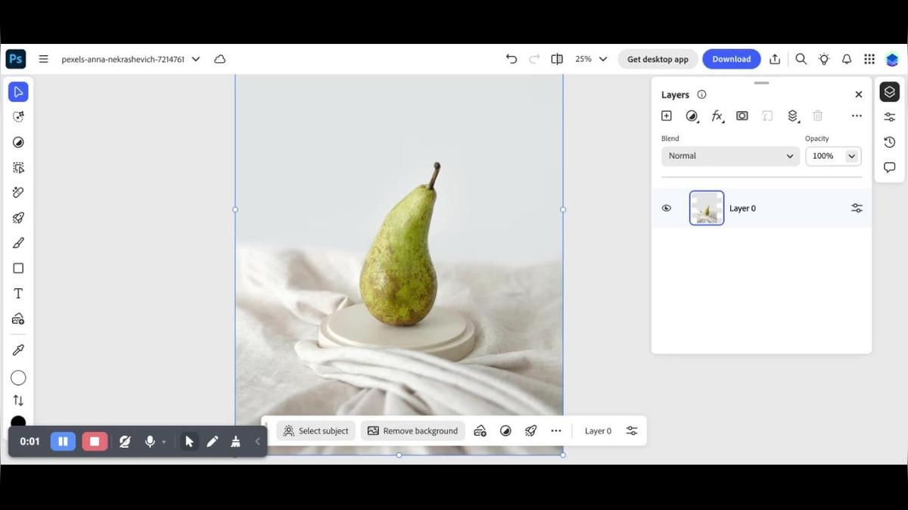This screenshot has width=908, height=510.
Task: Select the Eyedropper tool
Action: 18,350
